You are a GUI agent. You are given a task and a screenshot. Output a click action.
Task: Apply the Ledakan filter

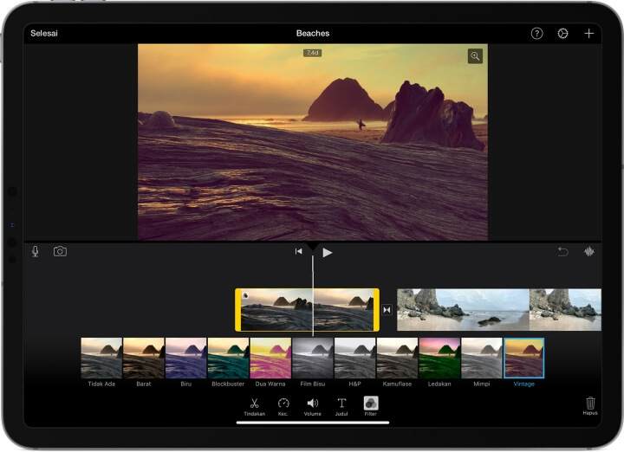(439, 358)
